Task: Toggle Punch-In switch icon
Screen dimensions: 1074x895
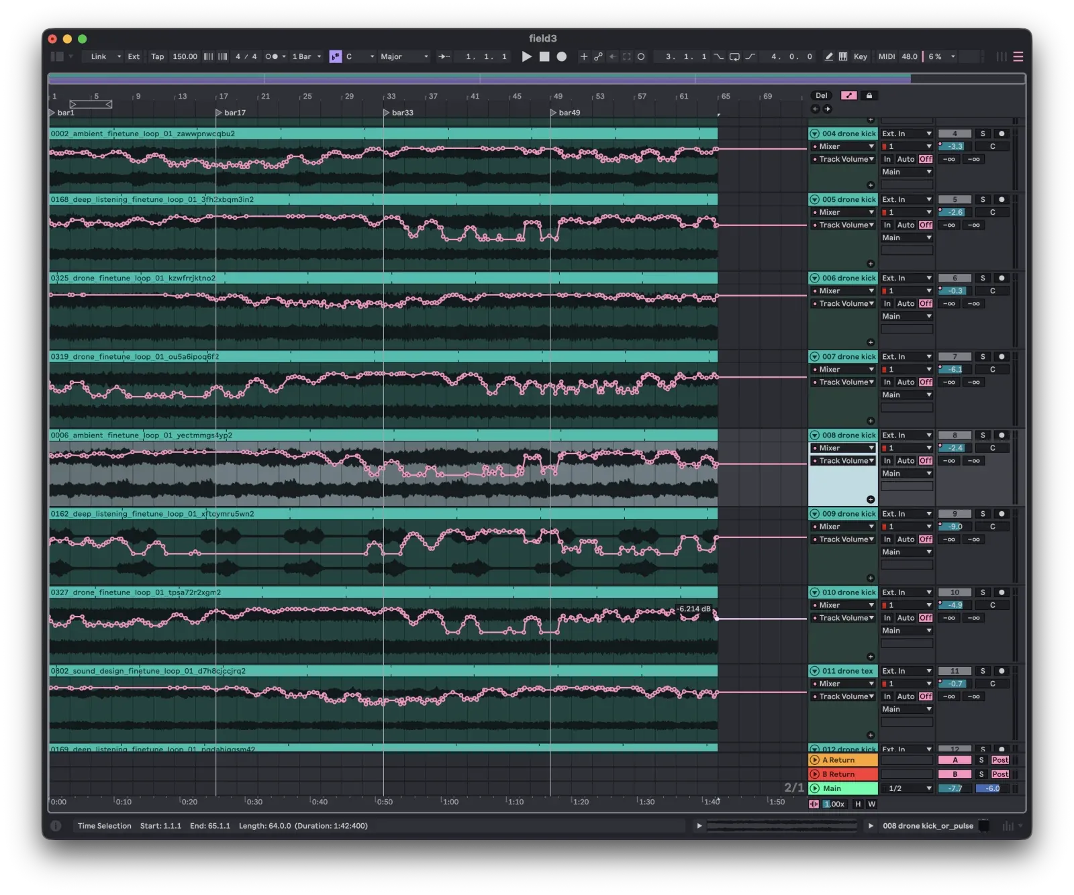Action: coord(719,56)
